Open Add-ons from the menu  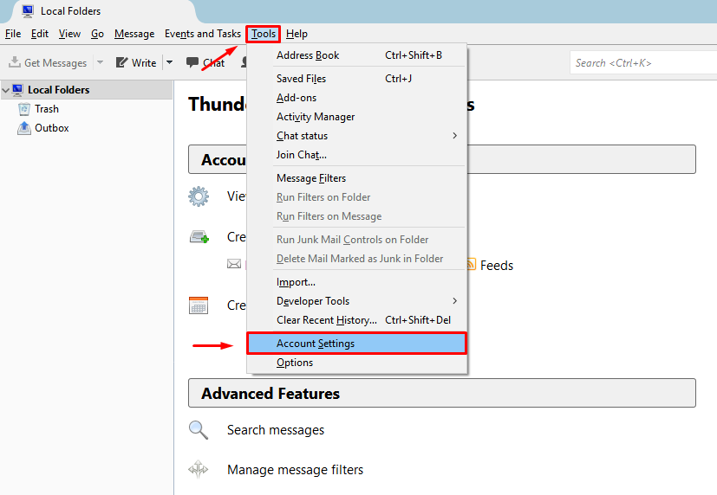[356, 98]
